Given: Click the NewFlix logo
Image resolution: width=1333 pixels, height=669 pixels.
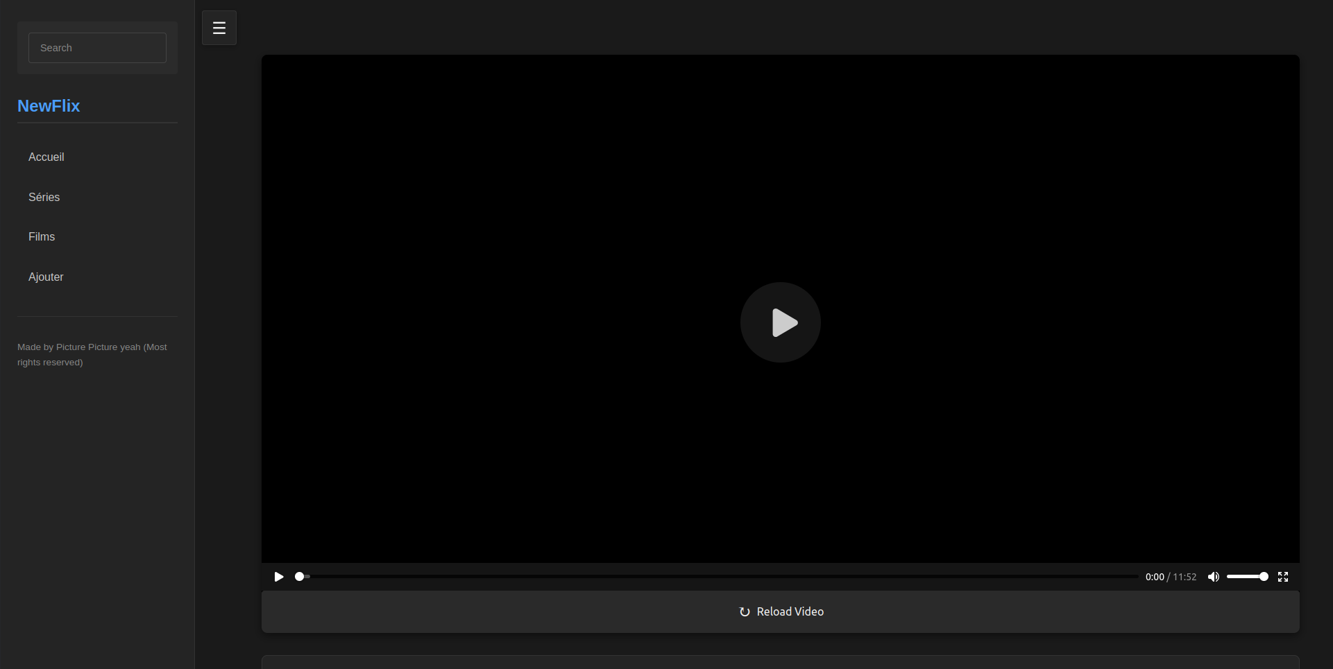Looking at the screenshot, I should click(x=48, y=105).
